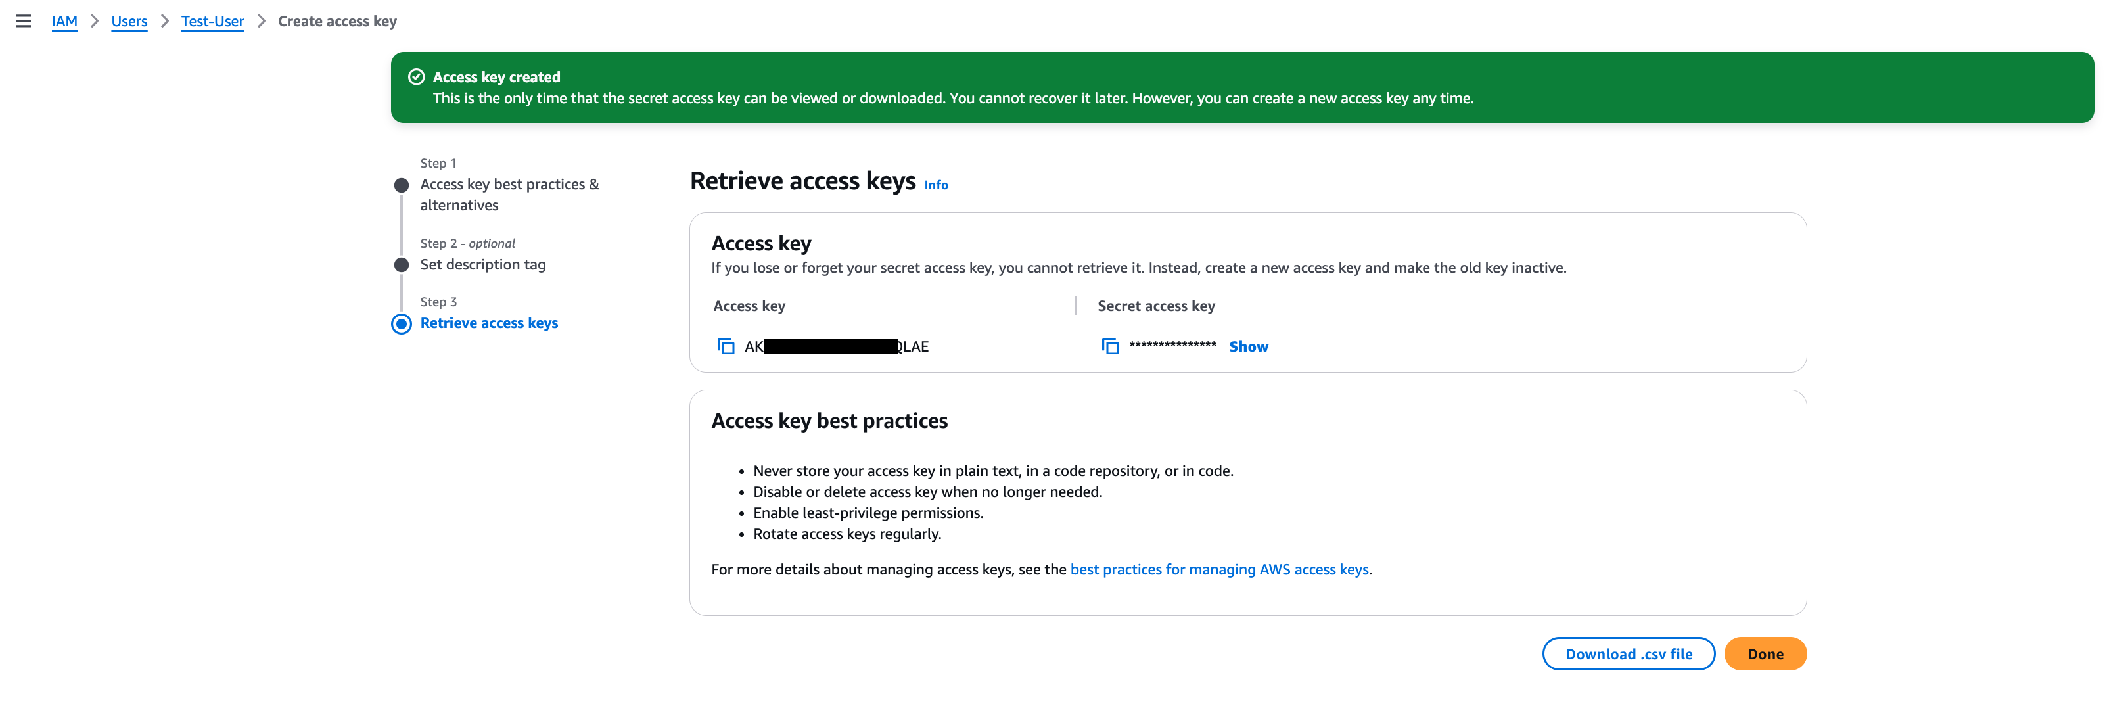Click chevron between IAM and Users
The width and height of the screenshot is (2107, 702).
click(94, 21)
